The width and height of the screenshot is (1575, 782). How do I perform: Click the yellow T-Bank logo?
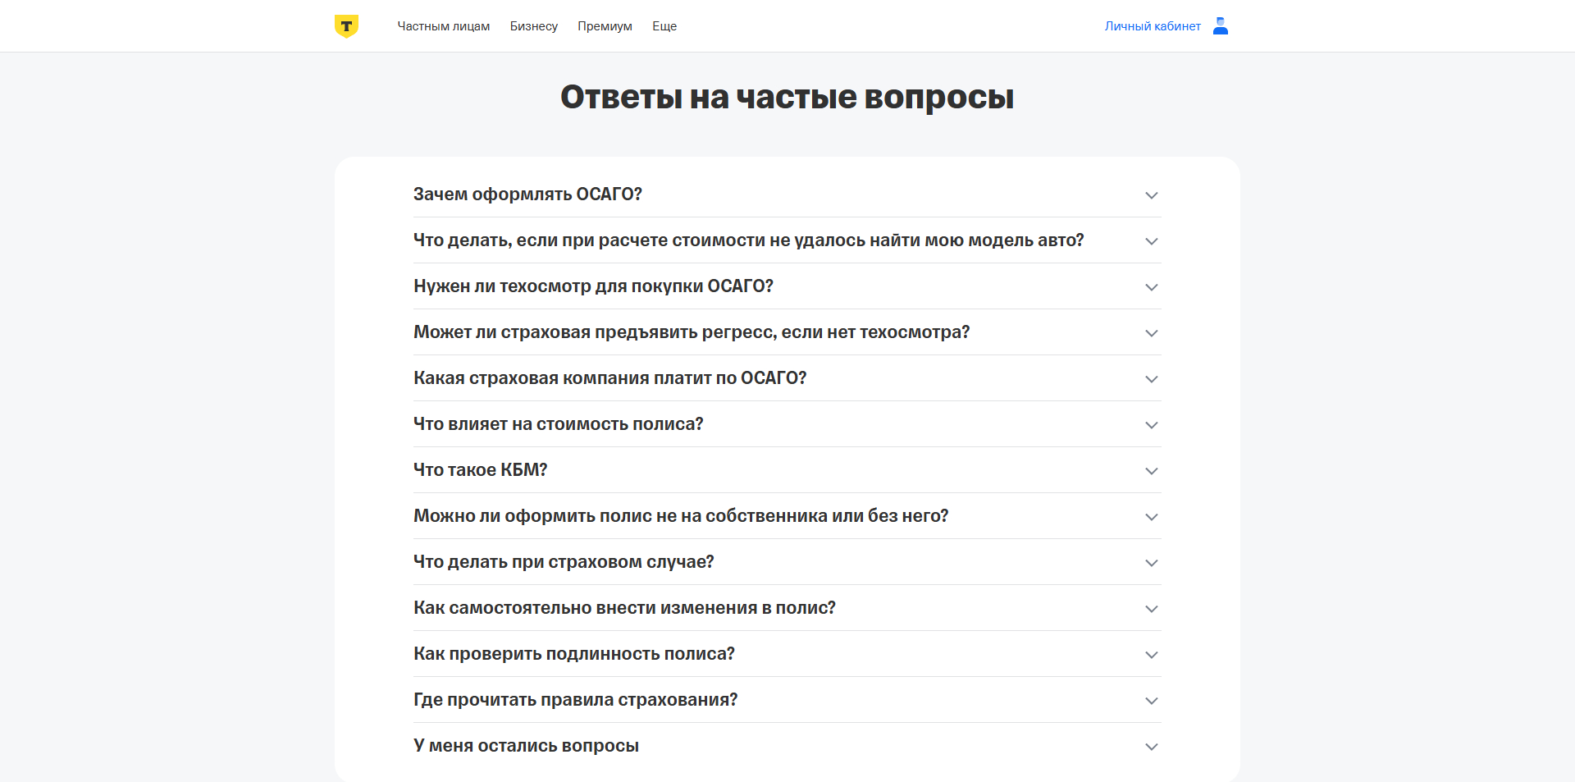point(346,25)
